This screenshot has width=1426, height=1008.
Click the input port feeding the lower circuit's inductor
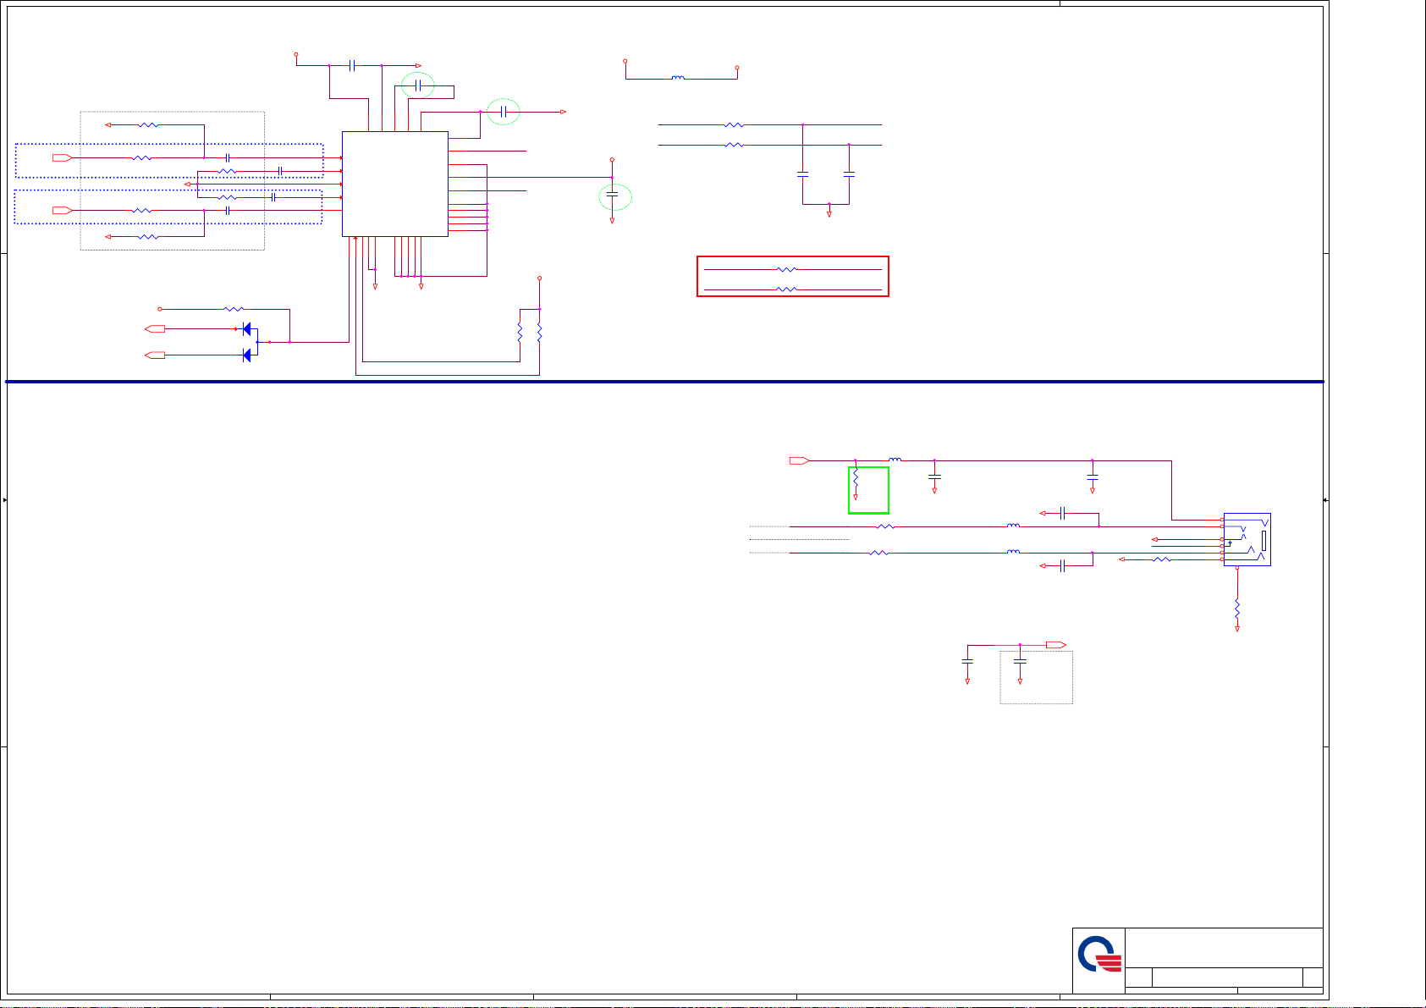pos(799,460)
